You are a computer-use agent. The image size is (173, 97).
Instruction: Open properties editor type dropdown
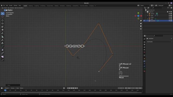[x=145, y=36]
